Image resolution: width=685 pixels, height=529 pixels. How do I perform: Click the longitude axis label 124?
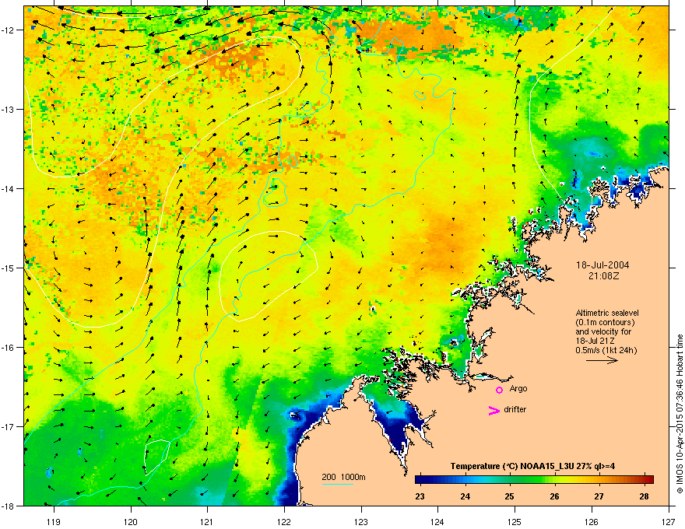tap(437, 521)
